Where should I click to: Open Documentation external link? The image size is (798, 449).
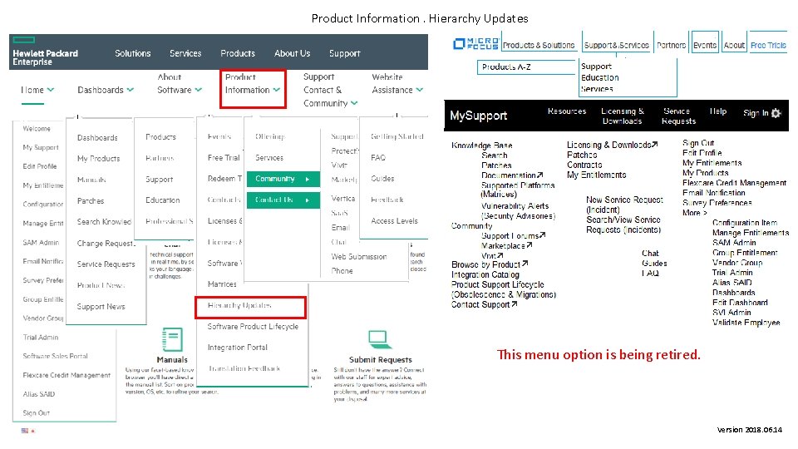coord(512,175)
